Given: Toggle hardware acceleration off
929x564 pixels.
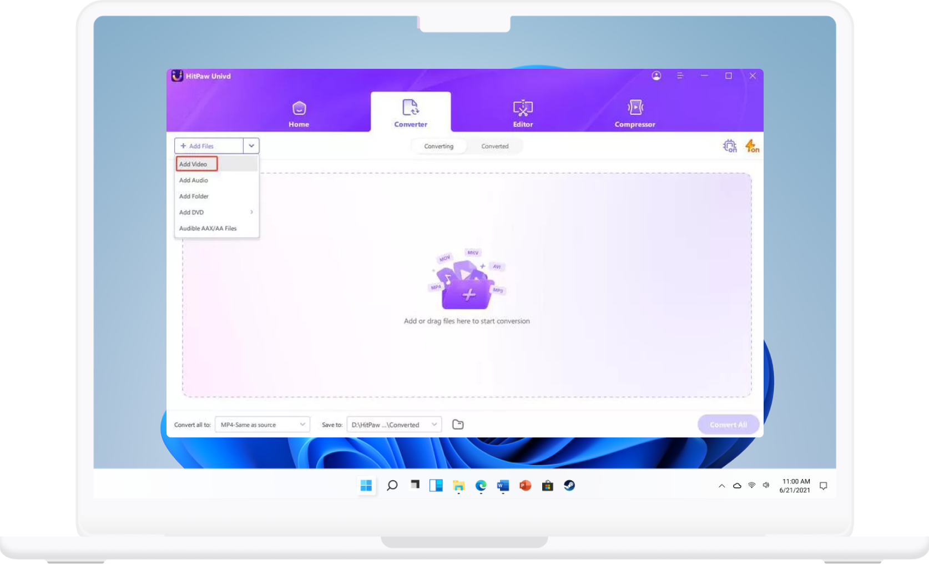Looking at the screenshot, I should [730, 145].
